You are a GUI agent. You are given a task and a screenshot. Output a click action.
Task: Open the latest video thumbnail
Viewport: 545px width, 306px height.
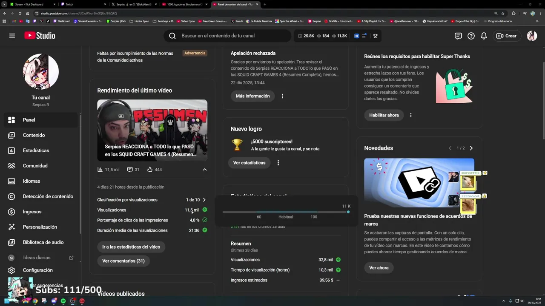point(152,130)
